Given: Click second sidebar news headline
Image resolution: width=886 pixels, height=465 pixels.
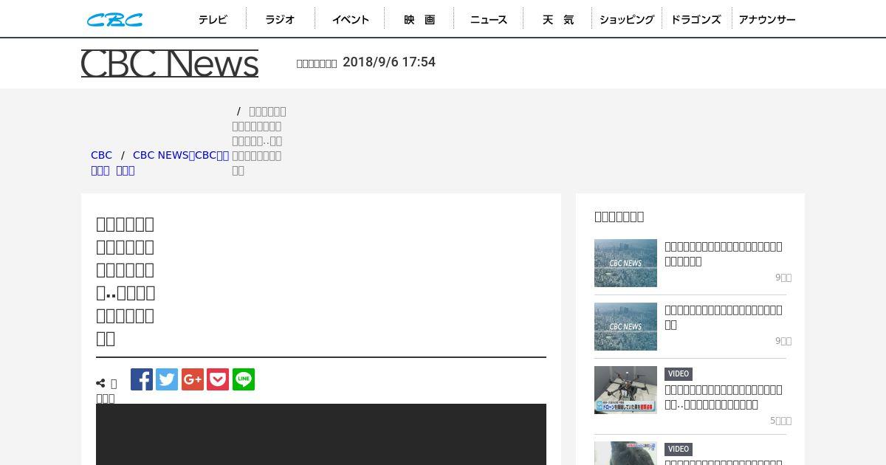Looking at the screenshot, I should pos(724,317).
